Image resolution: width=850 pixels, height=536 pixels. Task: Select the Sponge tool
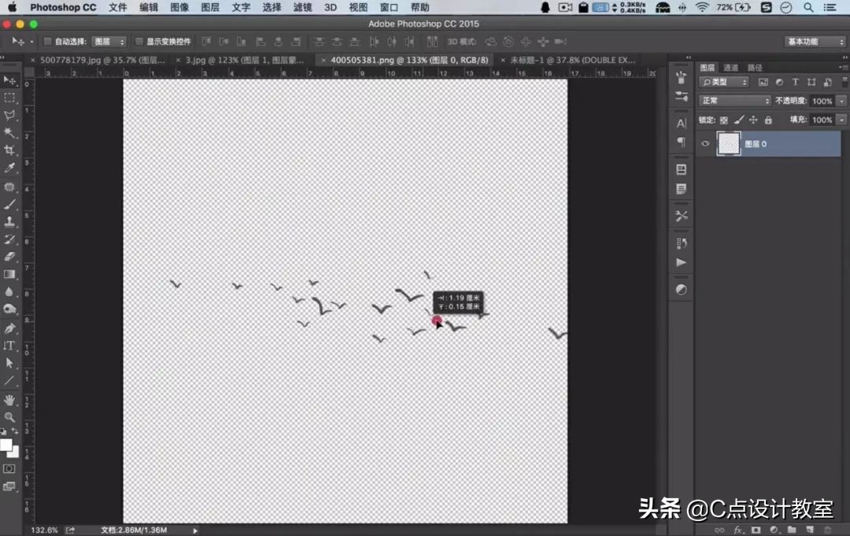[x=9, y=309]
